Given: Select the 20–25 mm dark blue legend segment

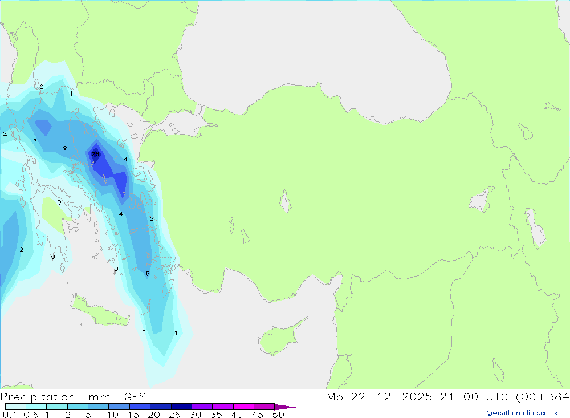Looking at the screenshot, I should [x=161, y=407].
